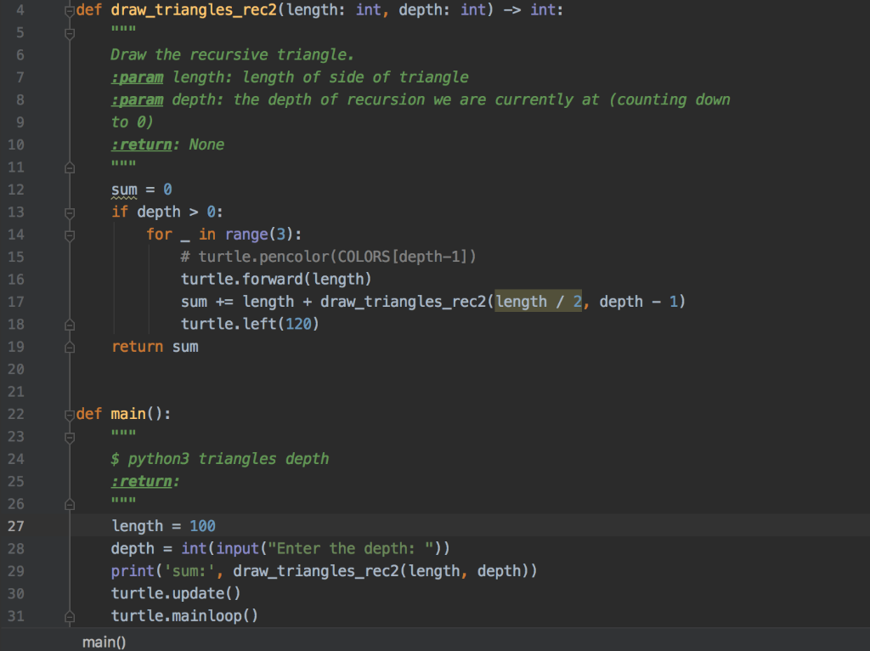Viewport: 870px width, 651px height.
Task: Click the fold-end gutter marker at line 18
Action: (x=70, y=324)
